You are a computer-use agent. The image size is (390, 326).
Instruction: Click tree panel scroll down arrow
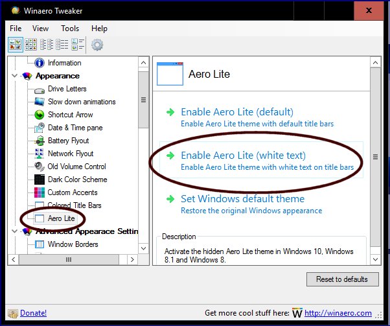[x=144, y=248]
